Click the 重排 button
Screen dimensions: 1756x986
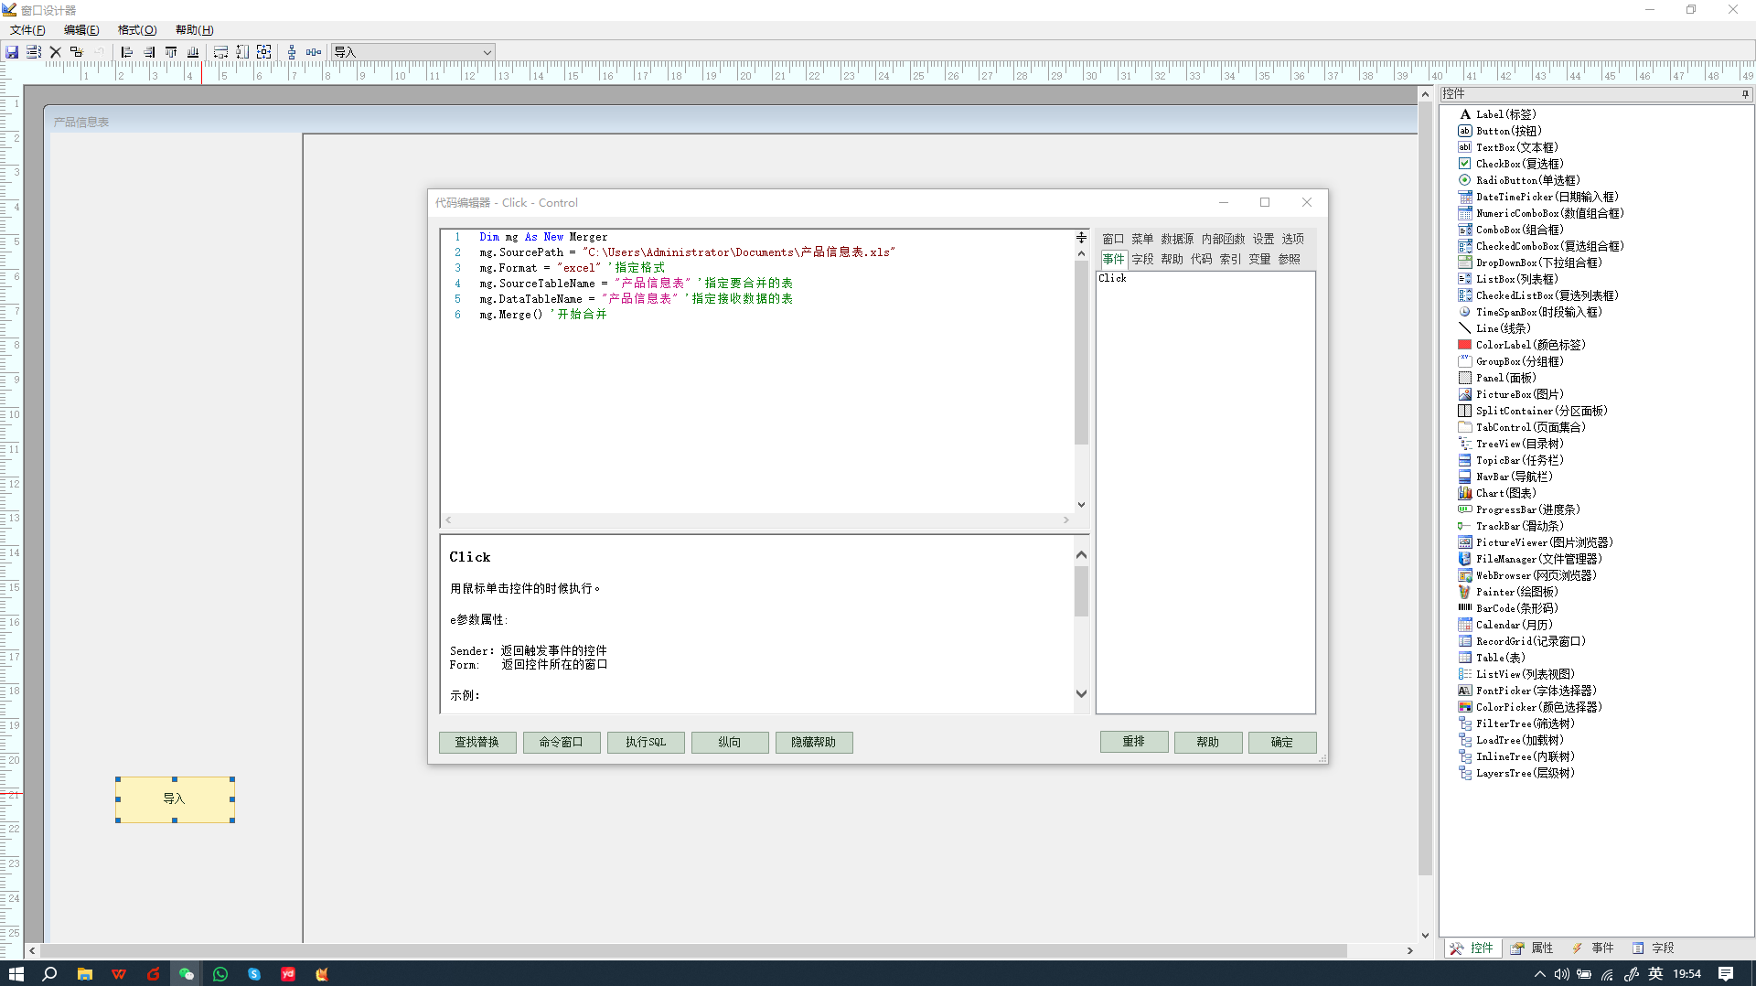pos(1134,742)
